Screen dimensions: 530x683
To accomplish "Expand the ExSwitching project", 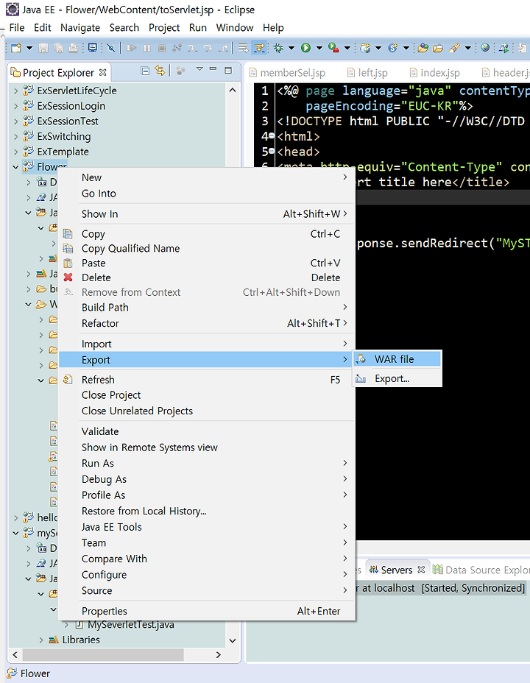I will (15, 136).
